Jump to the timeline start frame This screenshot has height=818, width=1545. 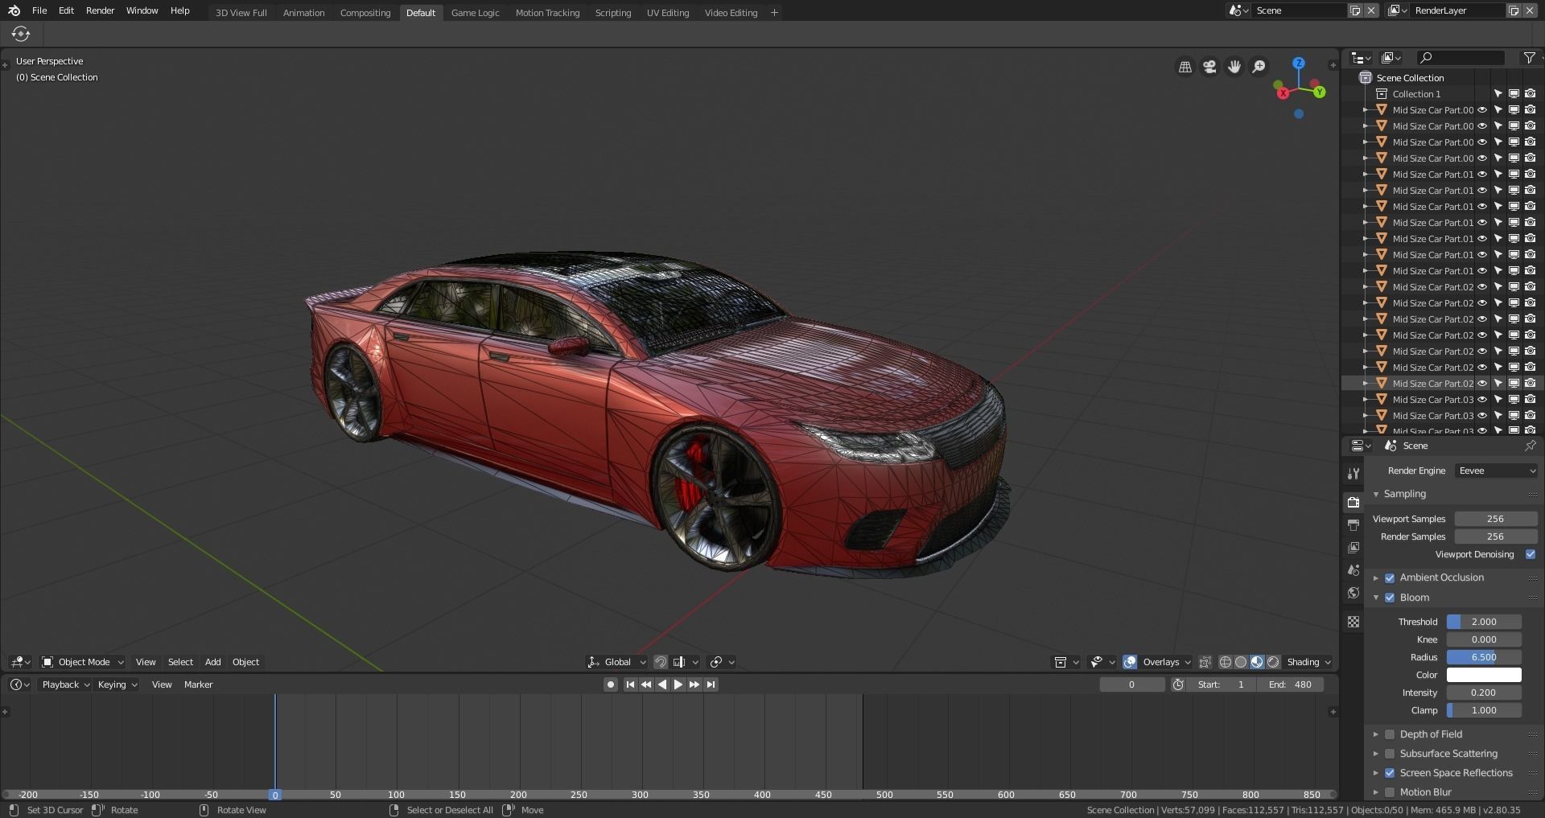pos(630,684)
